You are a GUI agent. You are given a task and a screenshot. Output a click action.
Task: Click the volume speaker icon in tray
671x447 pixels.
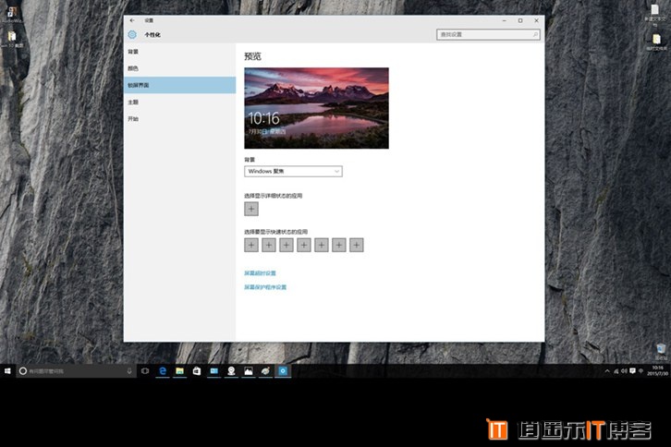(624, 371)
